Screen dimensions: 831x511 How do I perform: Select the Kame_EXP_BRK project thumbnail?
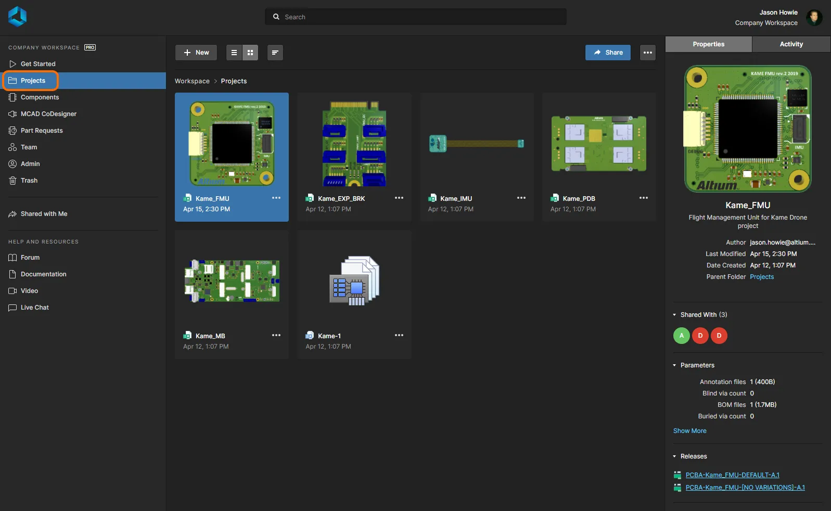click(x=354, y=144)
